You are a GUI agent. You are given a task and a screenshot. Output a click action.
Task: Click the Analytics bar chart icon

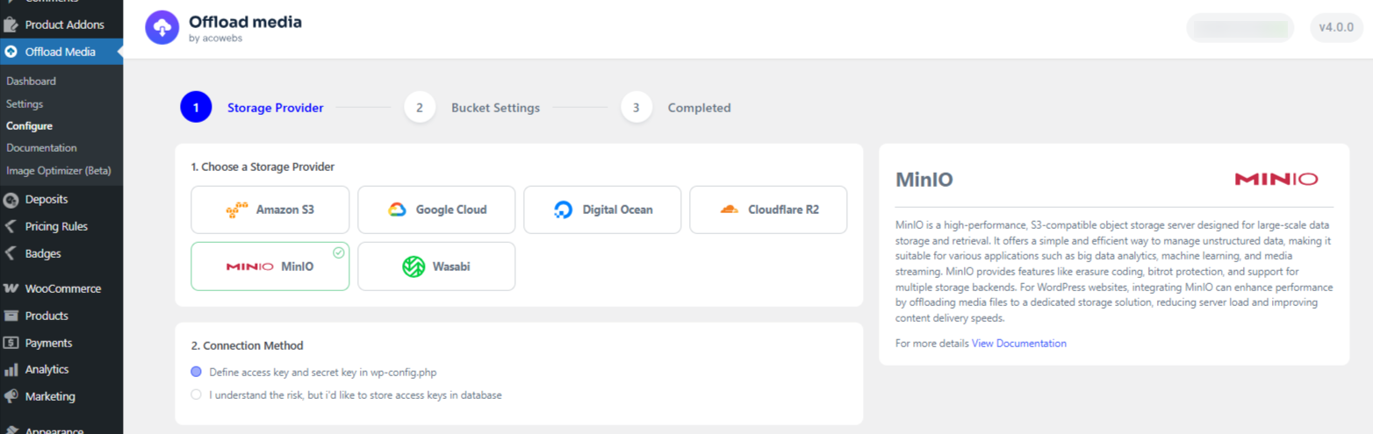[11, 369]
